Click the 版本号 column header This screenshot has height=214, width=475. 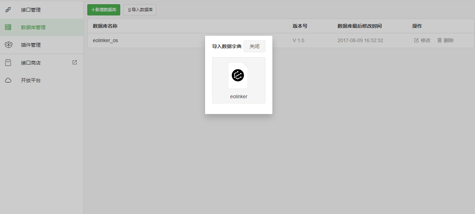[300, 26]
